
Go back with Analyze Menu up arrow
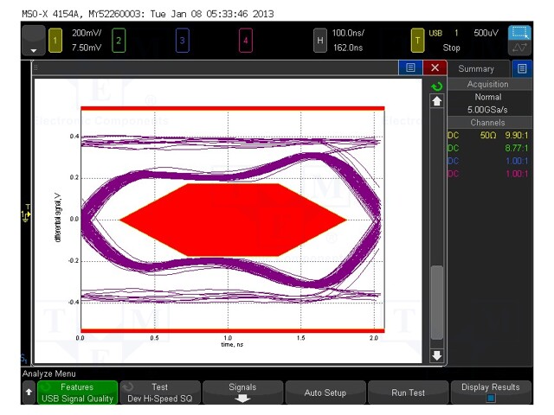(x=29, y=392)
